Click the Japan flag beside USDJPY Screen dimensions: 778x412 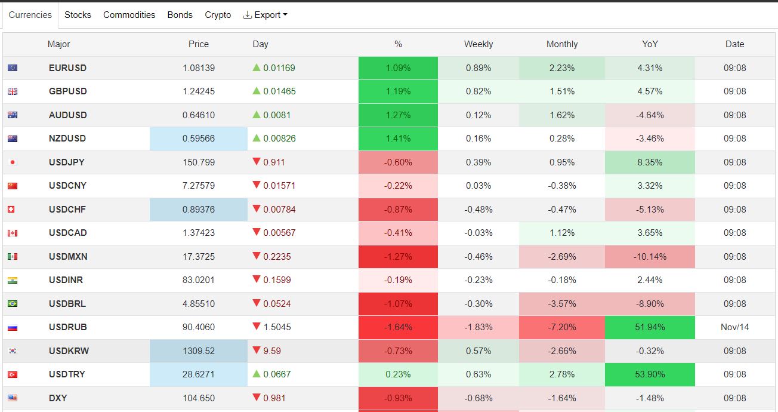(x=13, y=162)
